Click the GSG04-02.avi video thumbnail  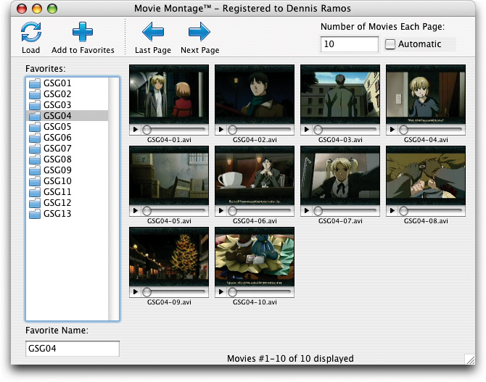pyautogui.click(x=255, y=94)
